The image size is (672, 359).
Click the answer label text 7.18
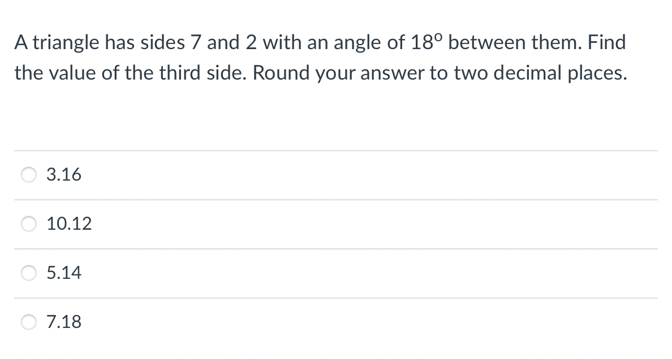coord(64,322)
